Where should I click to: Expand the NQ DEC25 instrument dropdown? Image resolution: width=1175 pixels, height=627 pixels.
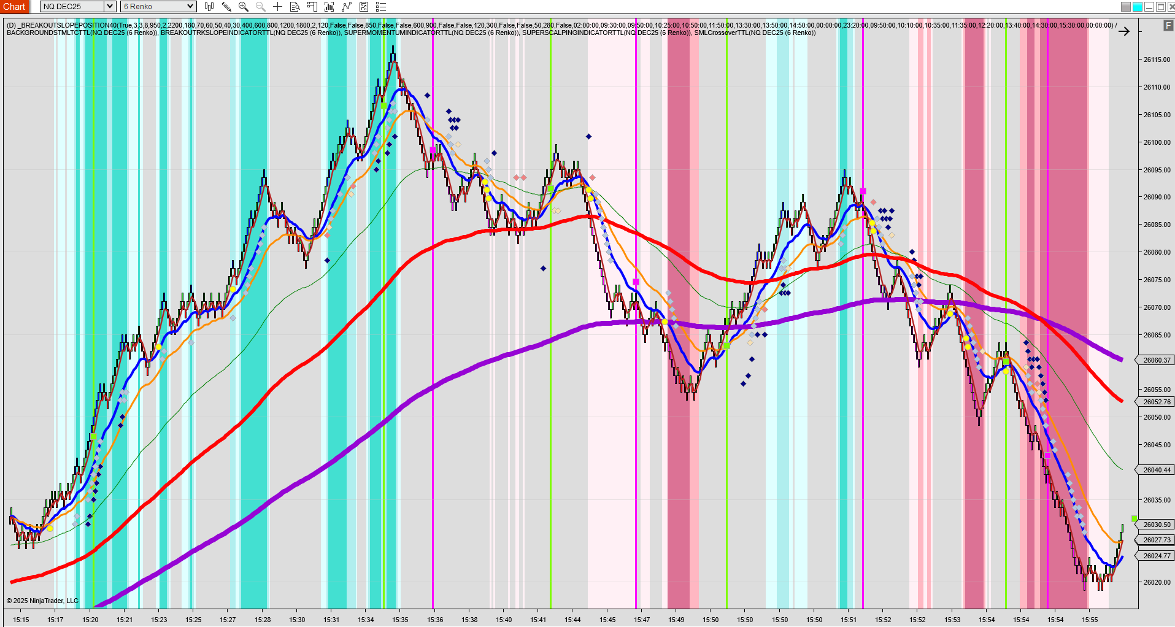[x=109, y=7]
